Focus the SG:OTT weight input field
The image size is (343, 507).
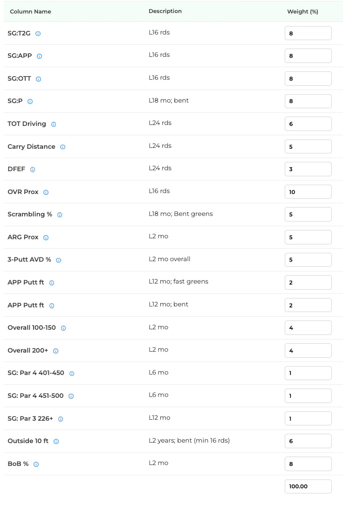coord(308,78)
